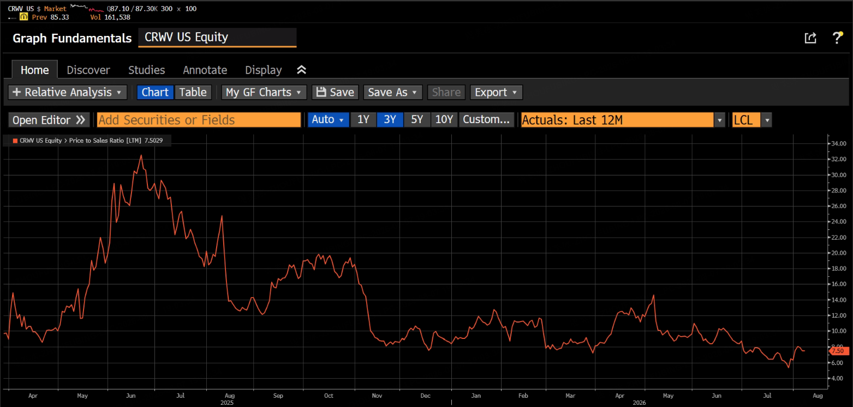The height and width of the screenshot is (407, 853).
Task: Switch to Chart view
Action: coord(155,92)
